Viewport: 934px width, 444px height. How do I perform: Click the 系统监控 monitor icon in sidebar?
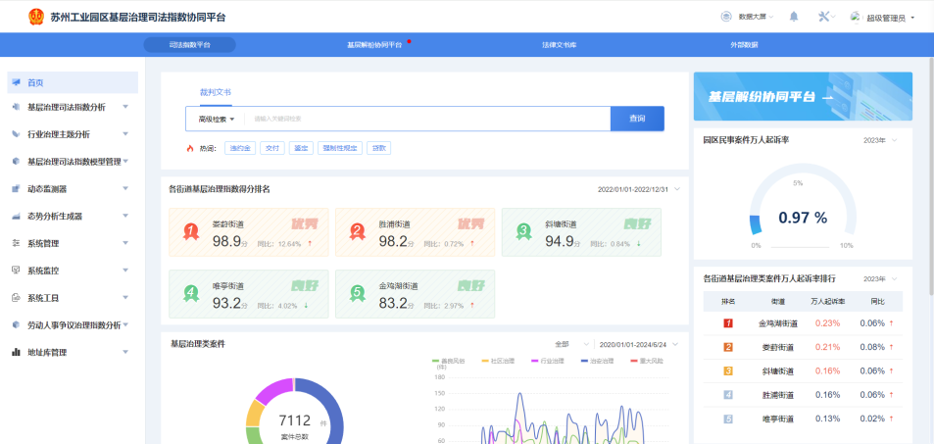tap(17, 270)
